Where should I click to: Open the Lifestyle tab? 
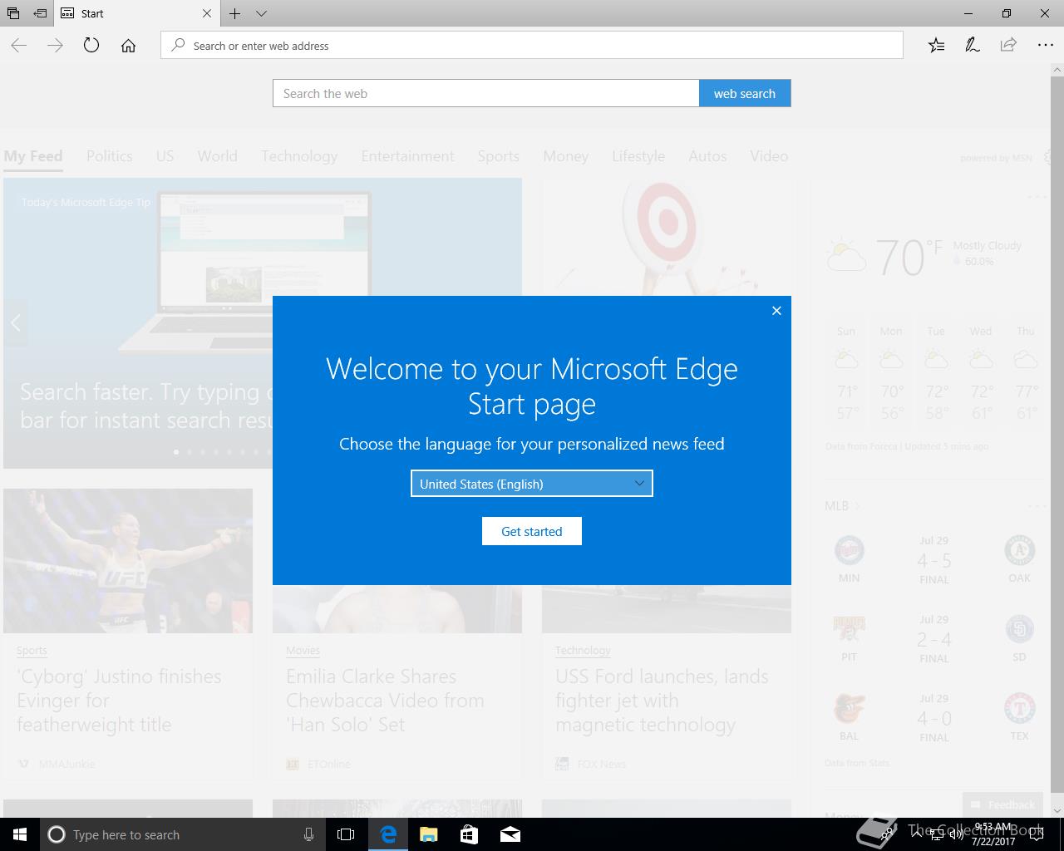pyautogui.click(x=638, y=156)
